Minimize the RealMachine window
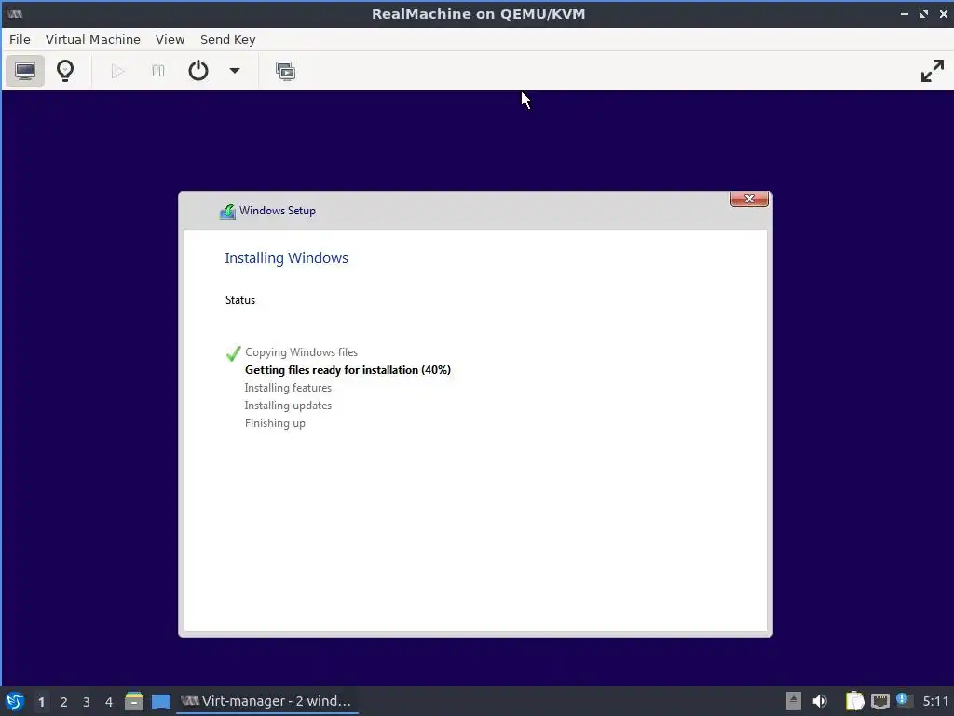The width and height of the screenshot is (954, 716). coord(904,13)
